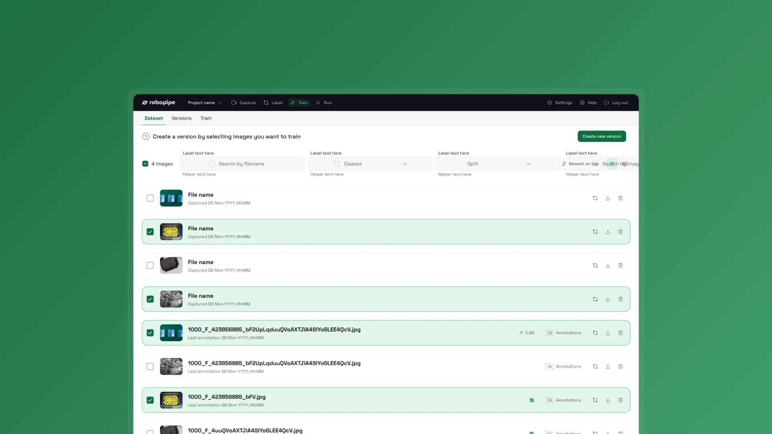Click green status icon on 1000_F_423856885_bFV.jpg row

click(x=532, y=400)
